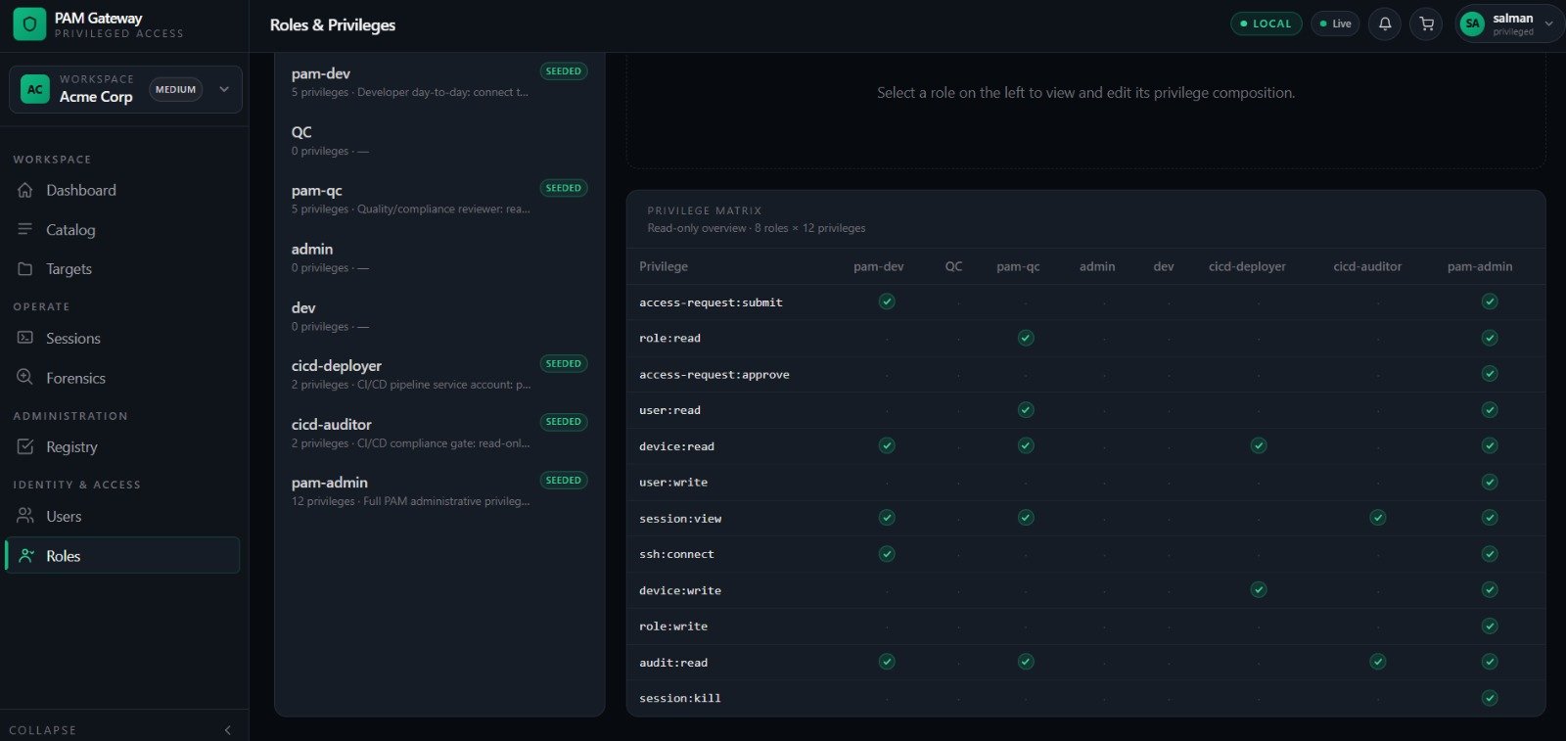Viewport: 1566px width, 741px height.
Task: Open the shopping cart icon
Action: pyautogui.click(x=1427, y=23)
